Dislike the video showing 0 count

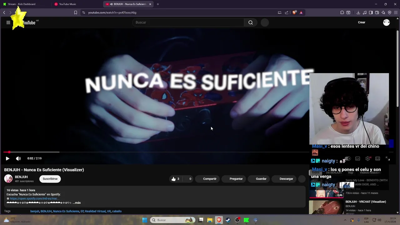(x=188, y=179)
